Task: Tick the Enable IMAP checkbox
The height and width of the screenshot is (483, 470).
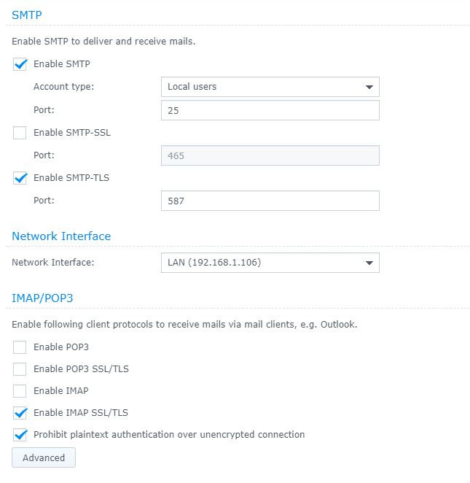Action: pyautogui.click(x=20, y=391)
